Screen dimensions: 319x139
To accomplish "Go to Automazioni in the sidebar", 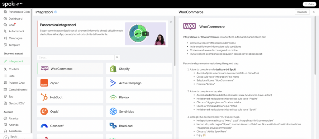I will [16, 31].
